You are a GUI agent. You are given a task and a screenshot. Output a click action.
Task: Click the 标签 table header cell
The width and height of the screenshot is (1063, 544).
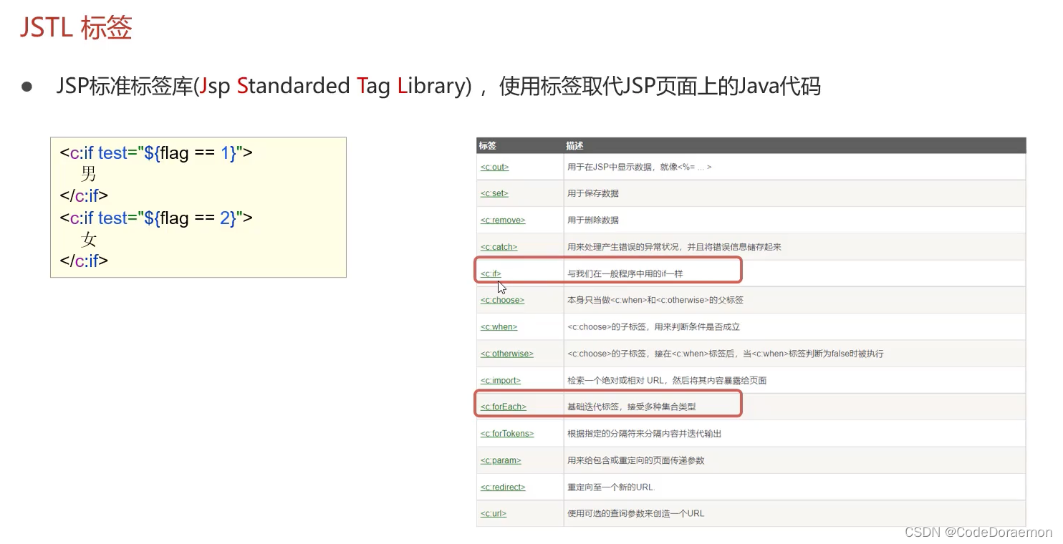[487, 145]
